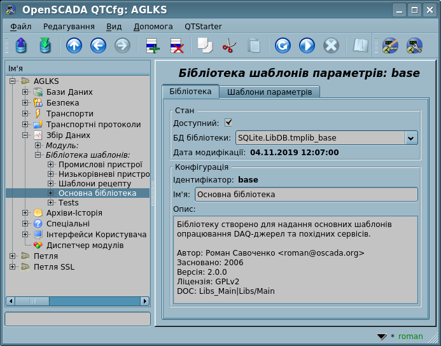Click the Транспорти lightning icon
The width and height of the screenshot is (441, 346).
coord(38,114)
